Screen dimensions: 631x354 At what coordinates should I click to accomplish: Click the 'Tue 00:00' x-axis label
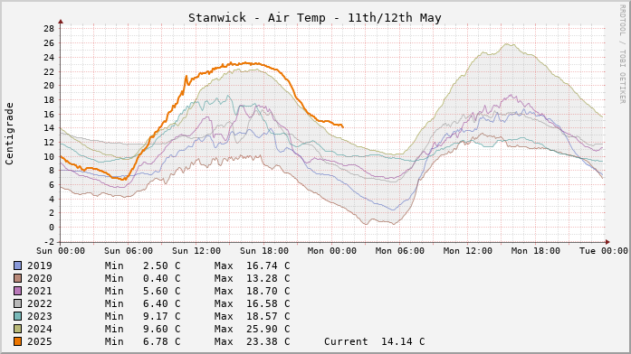click(604, 251)
